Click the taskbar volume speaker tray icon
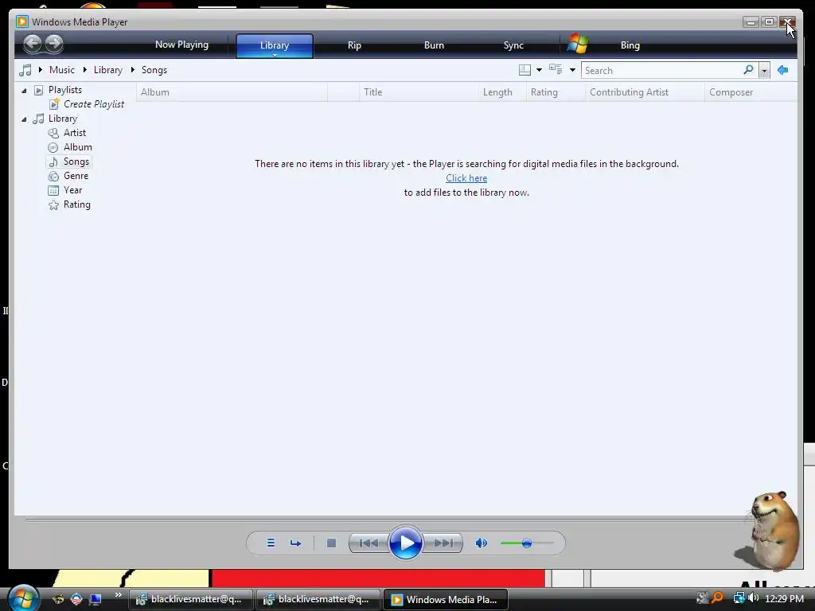The image size is (815, 611). (753, 598)
